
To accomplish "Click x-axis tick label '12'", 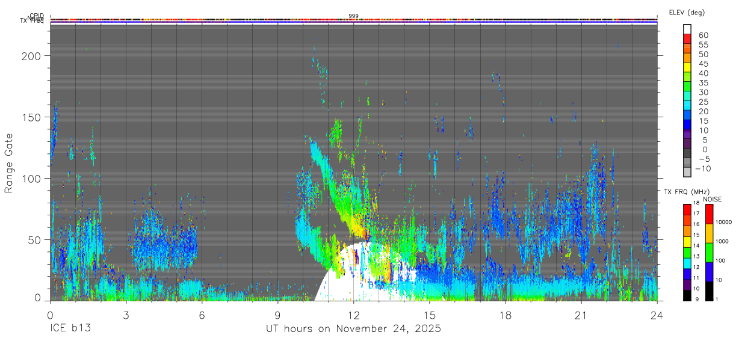I will [354, 315].
